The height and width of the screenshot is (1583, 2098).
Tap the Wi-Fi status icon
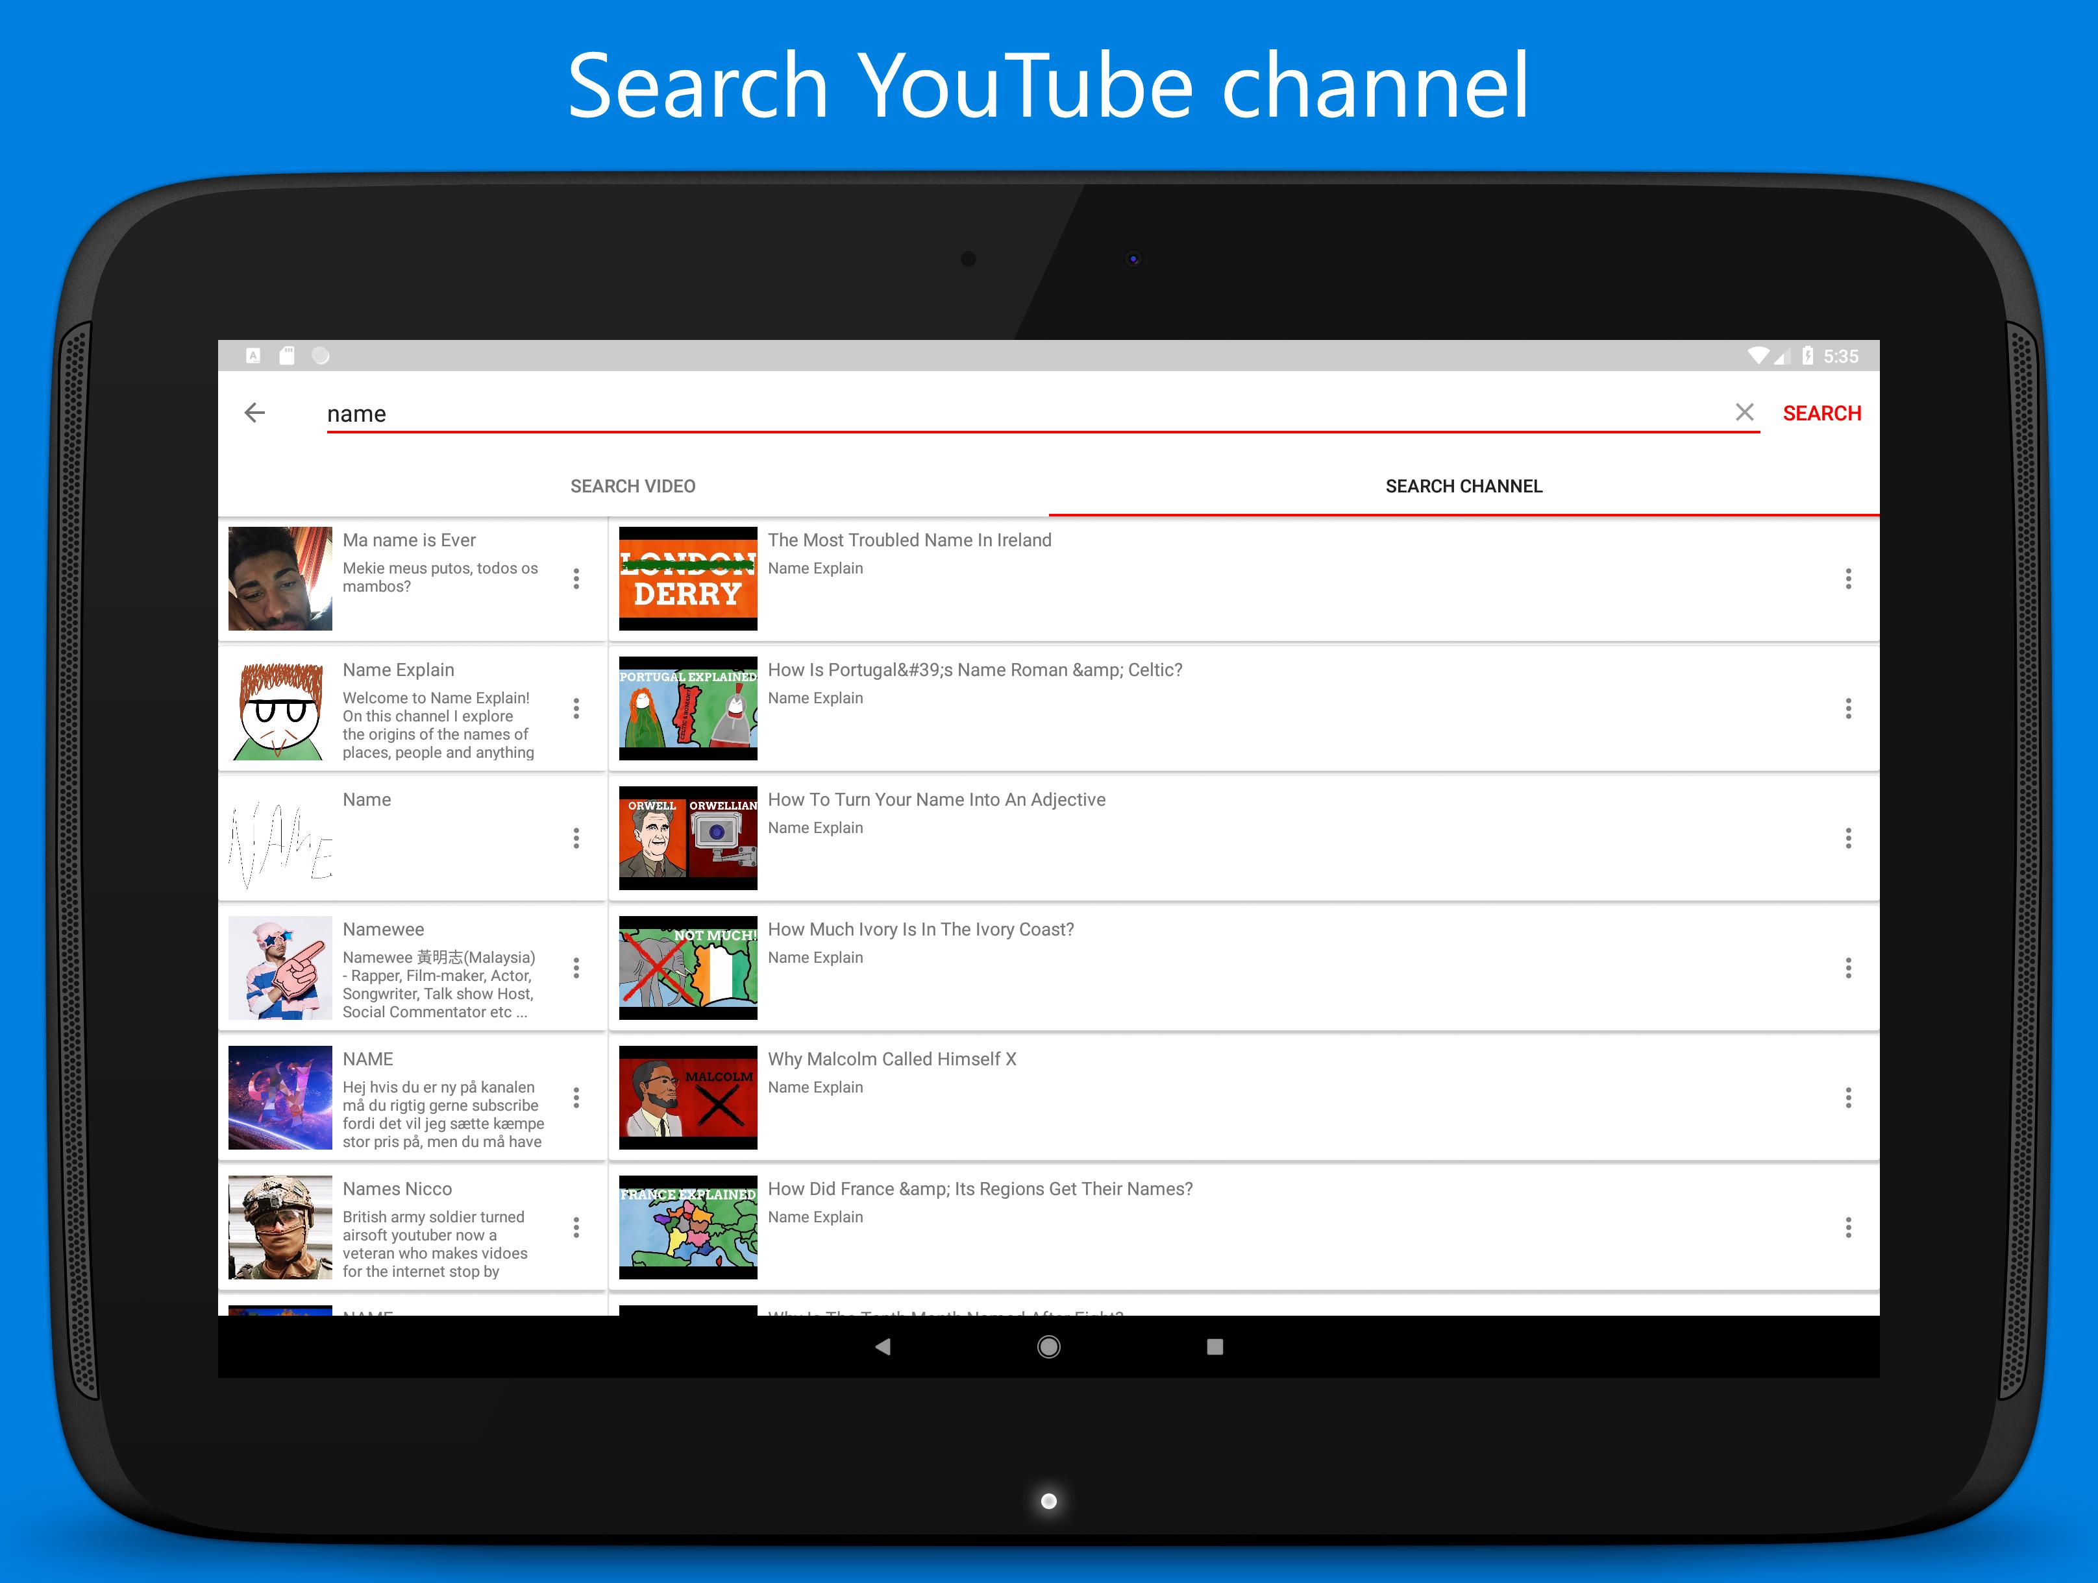tap(1757, 356)
